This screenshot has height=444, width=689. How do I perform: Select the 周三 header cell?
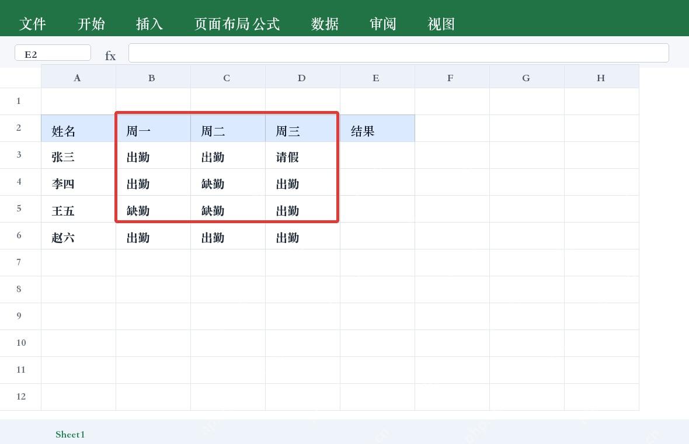[x=303, y=129]
